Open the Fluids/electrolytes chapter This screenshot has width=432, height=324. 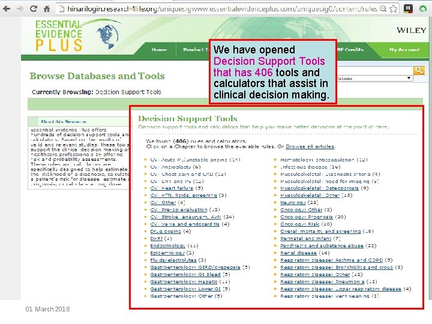[x=173, y=260]
